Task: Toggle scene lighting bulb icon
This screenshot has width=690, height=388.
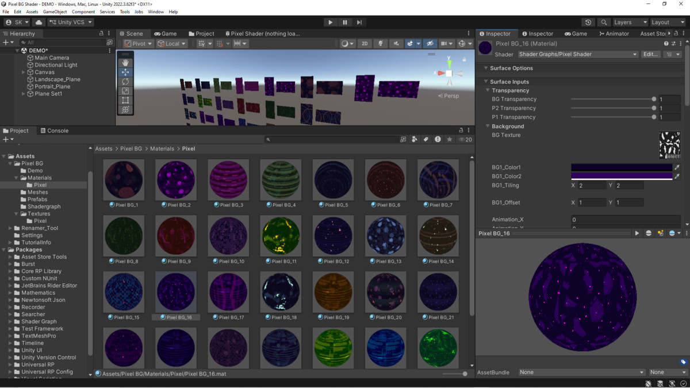Action: coord(380,44)
